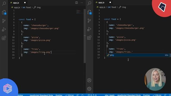Click 'images/fries.png' string in the left editor

click(x=40, y=52)
